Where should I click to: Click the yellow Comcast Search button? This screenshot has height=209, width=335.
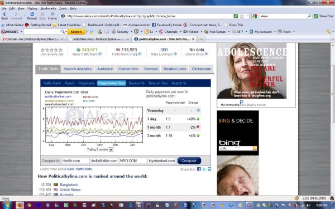(76, 32)
